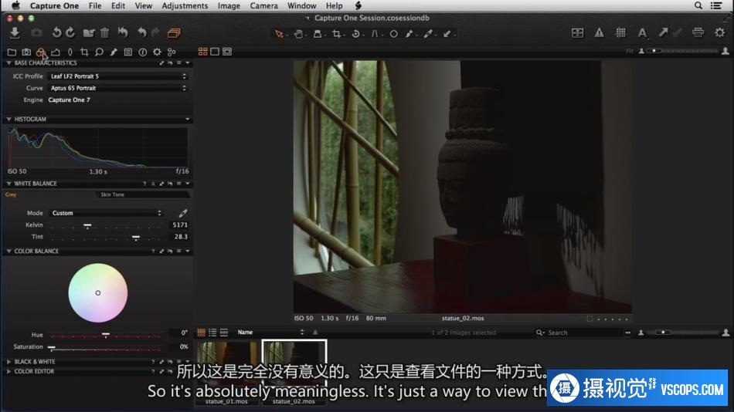The width and height of the screenshot is (734, 412).
Task: Expand the Black & White panel
Action: [x=9, y=362]
